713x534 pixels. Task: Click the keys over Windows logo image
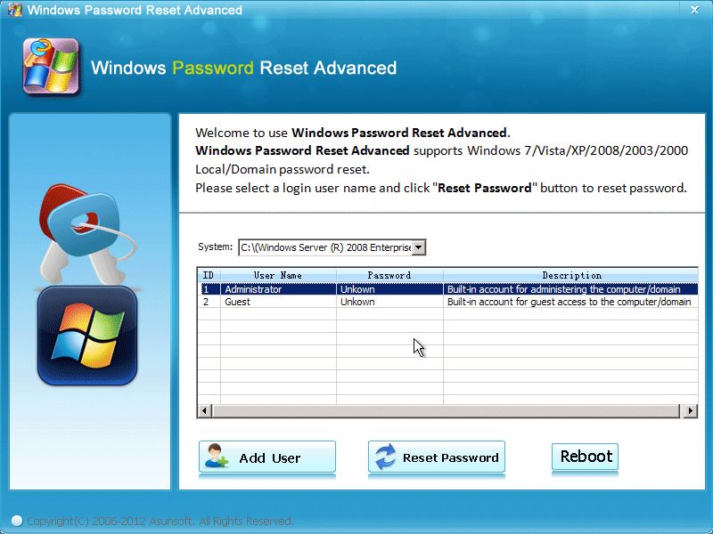pyautogui.click(x=87, y=284)
